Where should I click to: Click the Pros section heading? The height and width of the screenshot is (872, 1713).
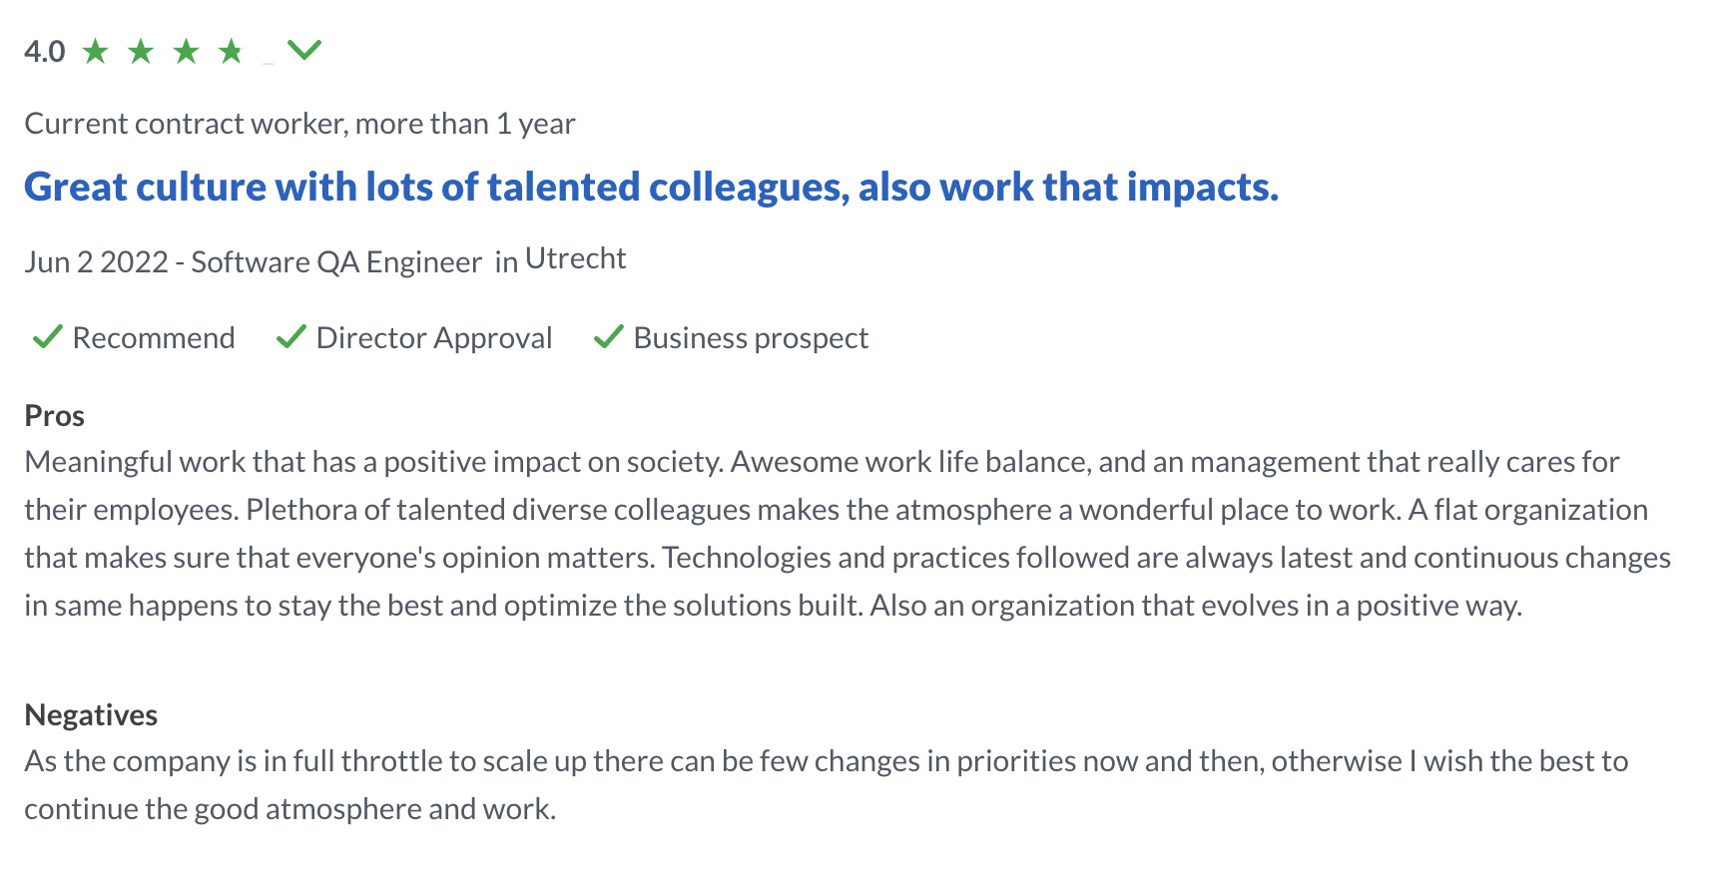pos(55,416)
